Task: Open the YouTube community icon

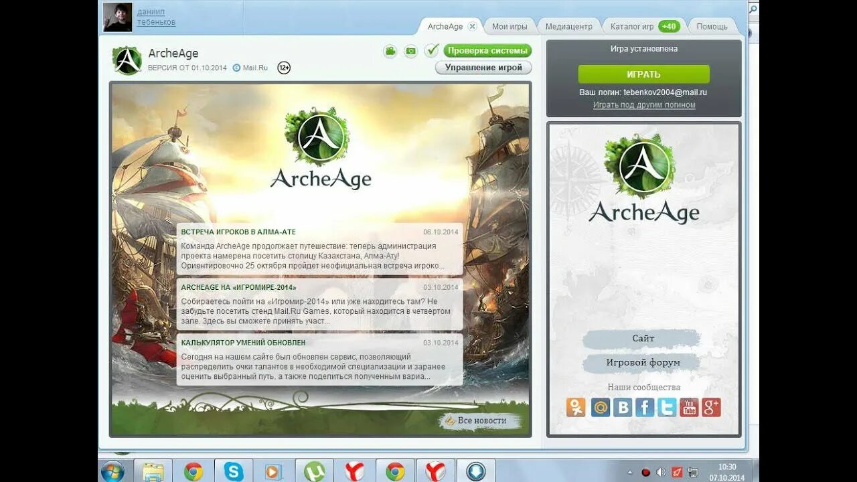Action: [x=689, y=407]
